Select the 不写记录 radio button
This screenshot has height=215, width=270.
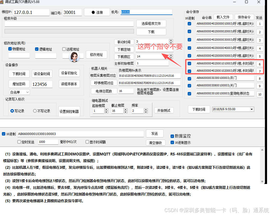35,111
